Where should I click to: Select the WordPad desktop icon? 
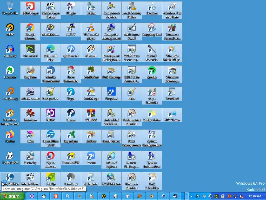(x=172, y=94)
